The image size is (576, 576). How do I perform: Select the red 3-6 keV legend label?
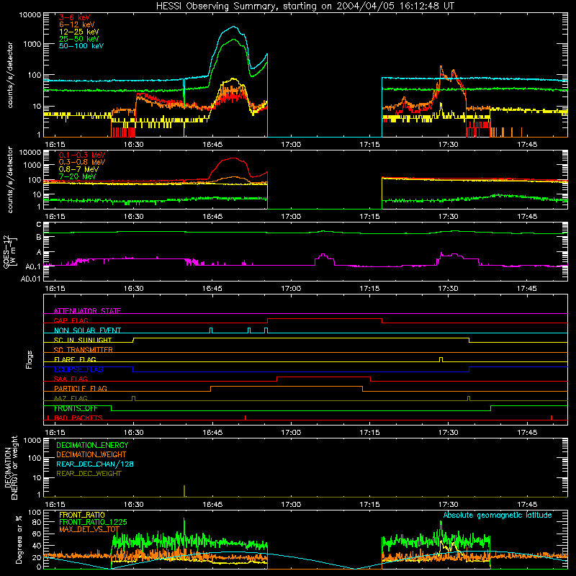pyautogui.click(x=75, y=17)
